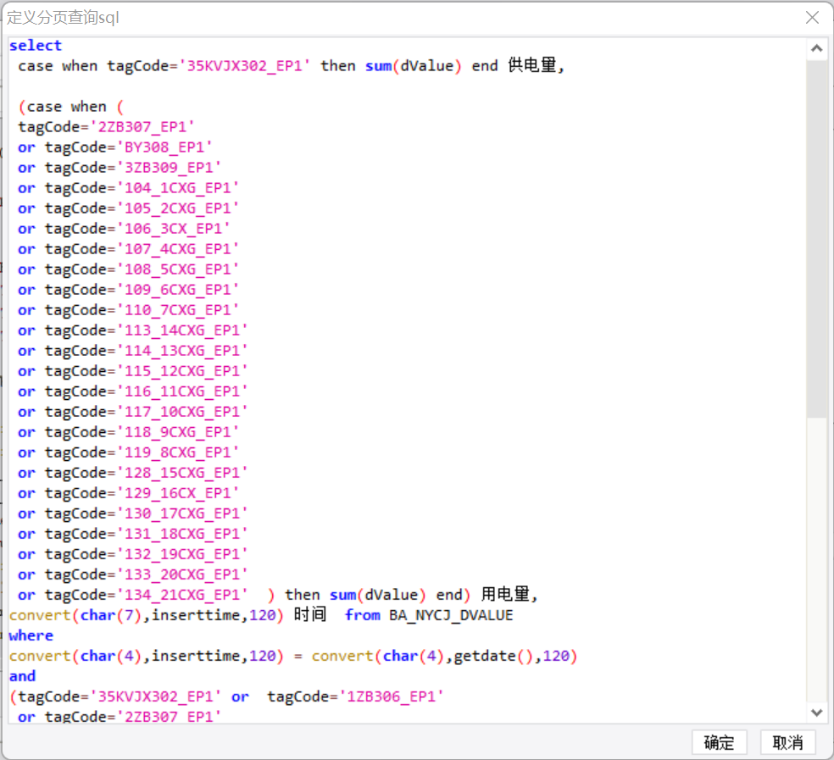The width and height of the screenshot is (834, 760).
Task: Click the line with '132_19CXG_EP1'
Action: point(133,554)
